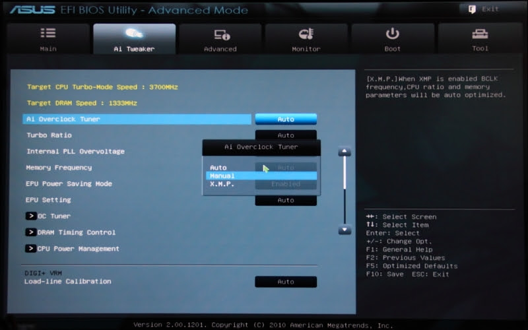The width and height of the screenshot is (528, 330).
Task: Click the F10: Save help text
Action: tap(385, 274)
